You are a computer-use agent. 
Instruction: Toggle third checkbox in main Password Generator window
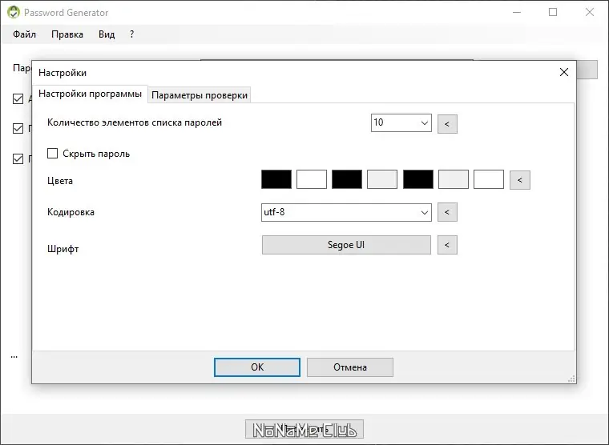(18, 158)
